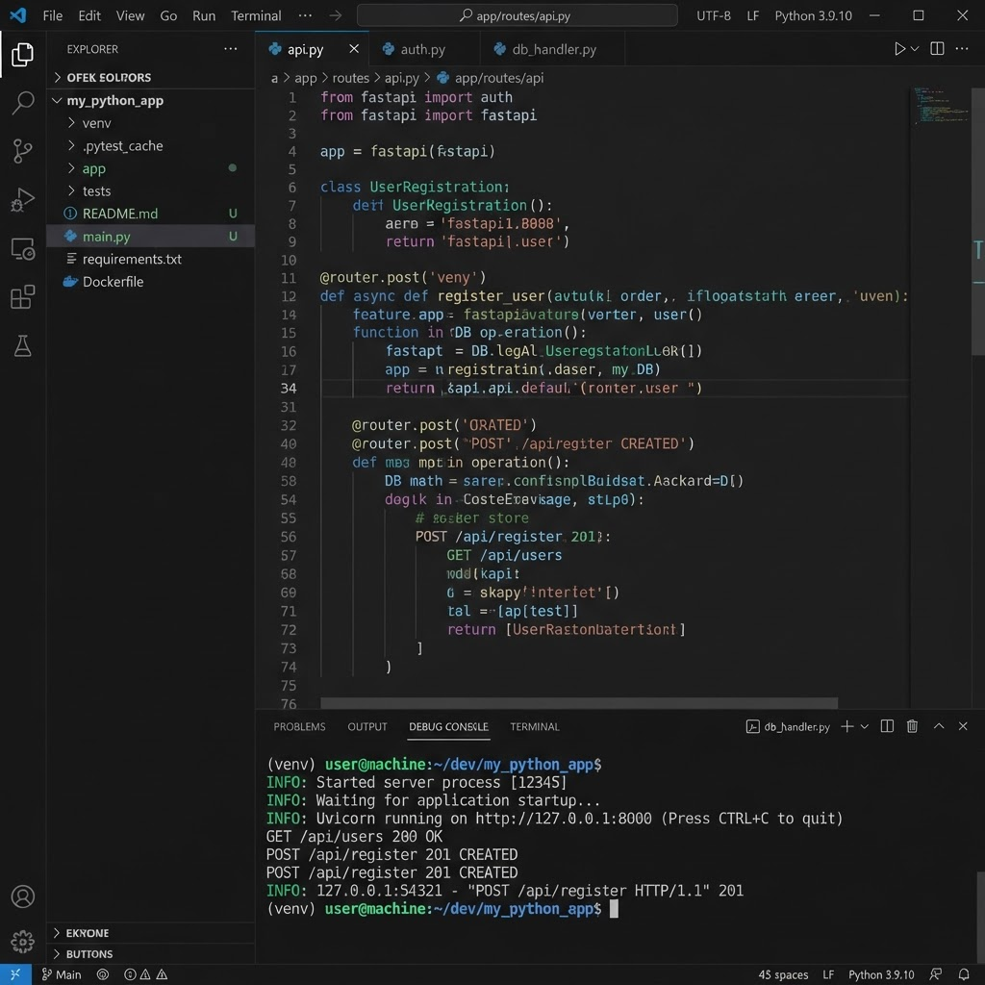Open the File menu

point(53,15)
